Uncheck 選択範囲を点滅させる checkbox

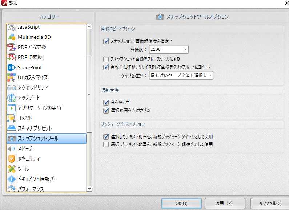coord(106,111)
